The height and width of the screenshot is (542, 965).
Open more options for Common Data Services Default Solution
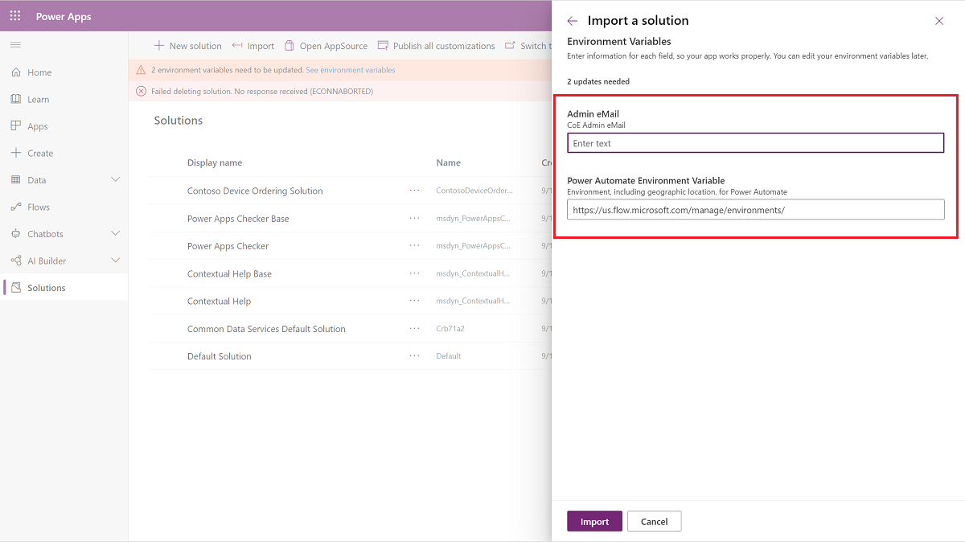click(x=414, y=328)
